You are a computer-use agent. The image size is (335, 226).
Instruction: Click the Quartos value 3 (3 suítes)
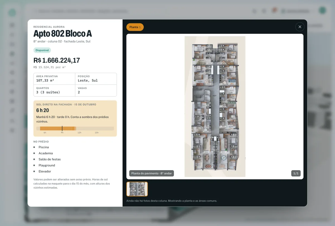(48, 92)
